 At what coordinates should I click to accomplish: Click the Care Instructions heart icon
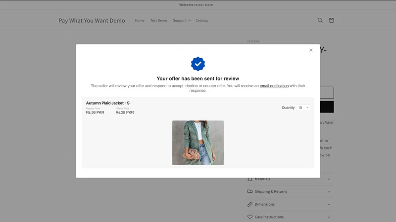[x=250, y=217]
